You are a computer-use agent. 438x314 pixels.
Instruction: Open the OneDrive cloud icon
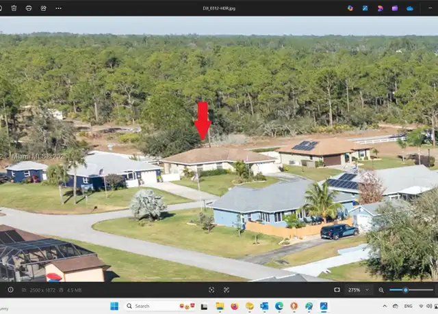pos(410,8)
